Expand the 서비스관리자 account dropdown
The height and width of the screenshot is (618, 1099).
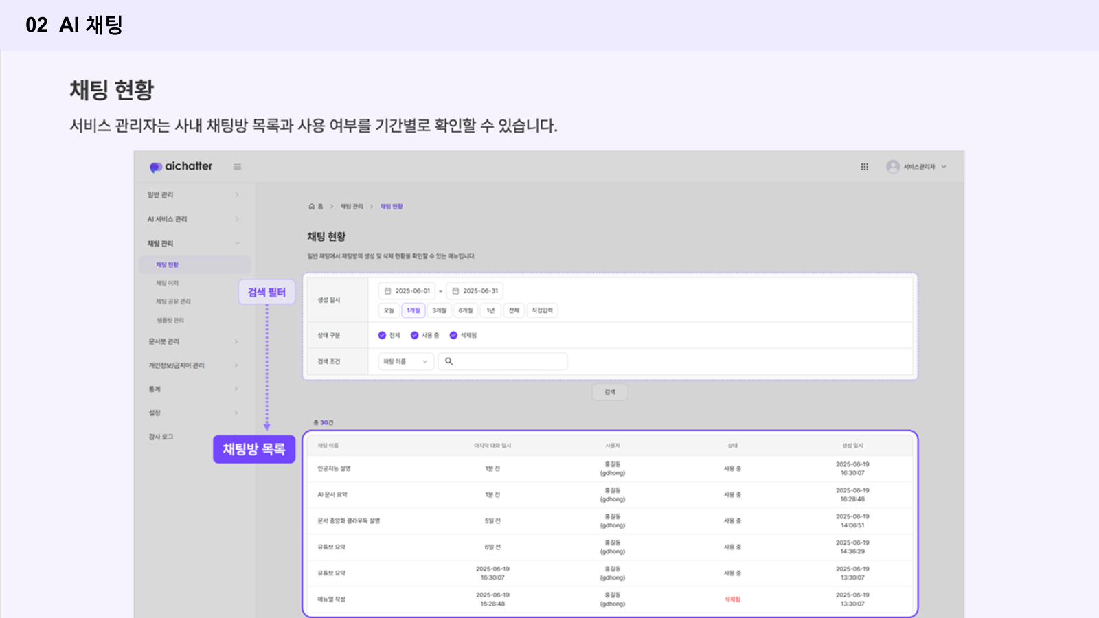coord(944,167)
